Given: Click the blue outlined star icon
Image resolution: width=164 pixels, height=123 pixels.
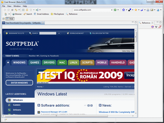Looking at the screenshot, I should (124, 10).
